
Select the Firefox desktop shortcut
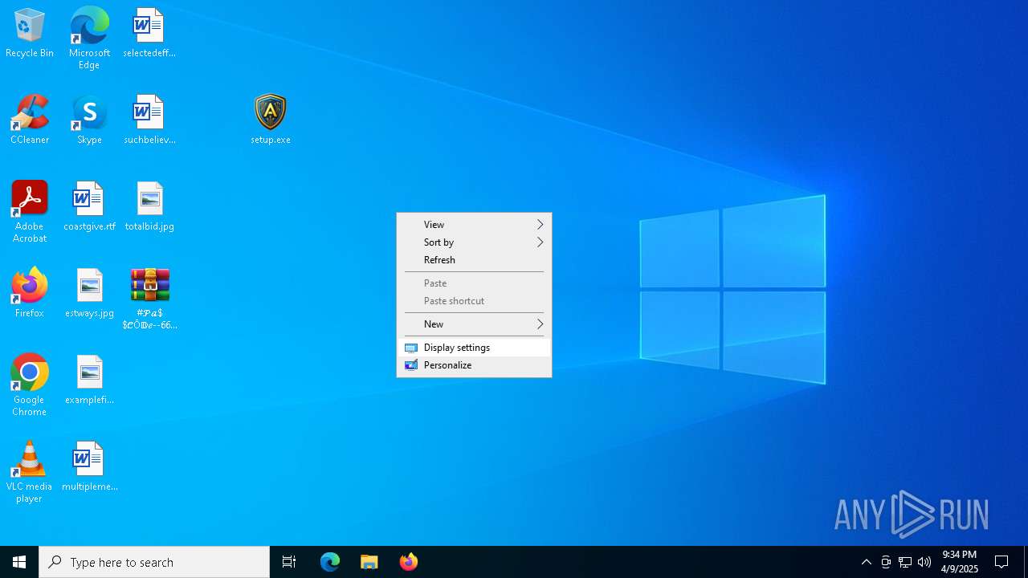pyautogui.click(x=30, y=293)
